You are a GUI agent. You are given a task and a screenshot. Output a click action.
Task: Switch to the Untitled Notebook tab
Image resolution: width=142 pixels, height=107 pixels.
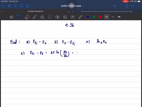(x=35, y=11)
